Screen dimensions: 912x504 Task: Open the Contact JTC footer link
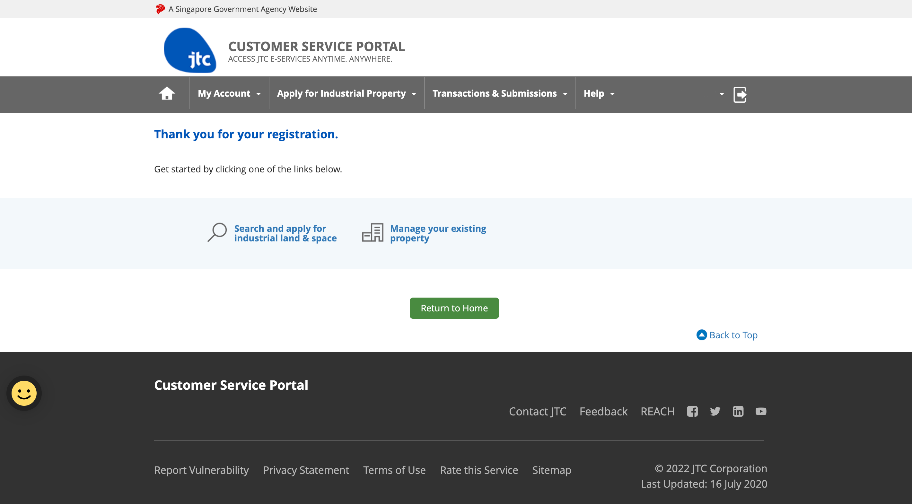[x=538, y=411]
